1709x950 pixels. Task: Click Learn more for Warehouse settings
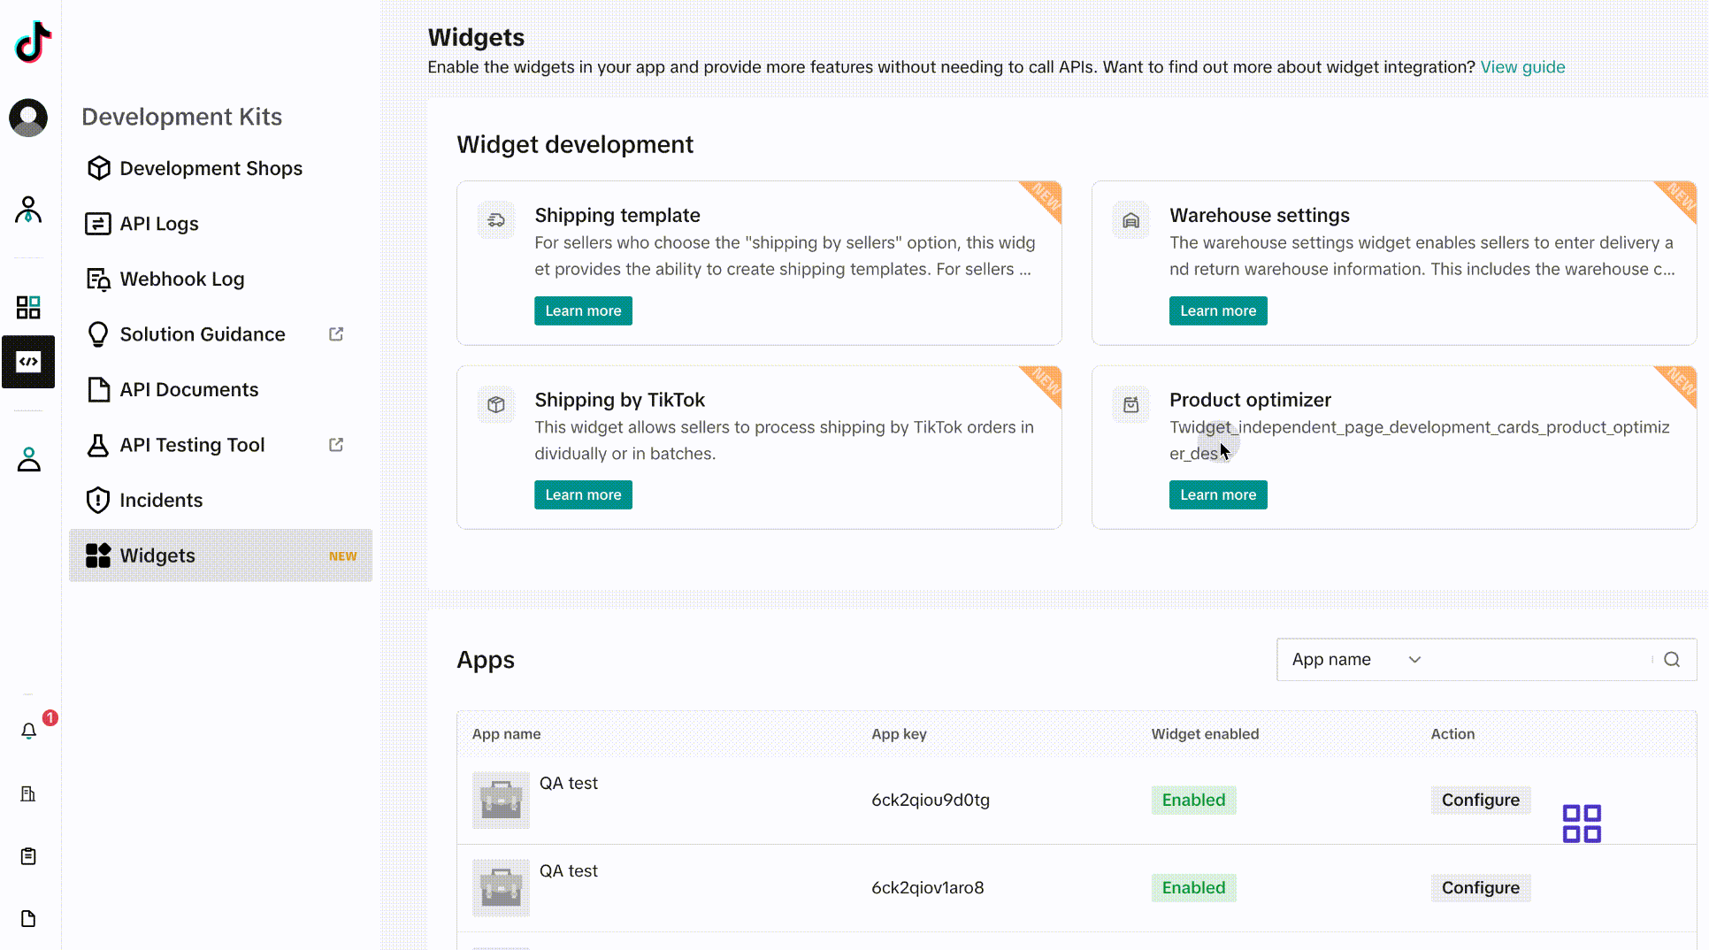pos(1218,310)
